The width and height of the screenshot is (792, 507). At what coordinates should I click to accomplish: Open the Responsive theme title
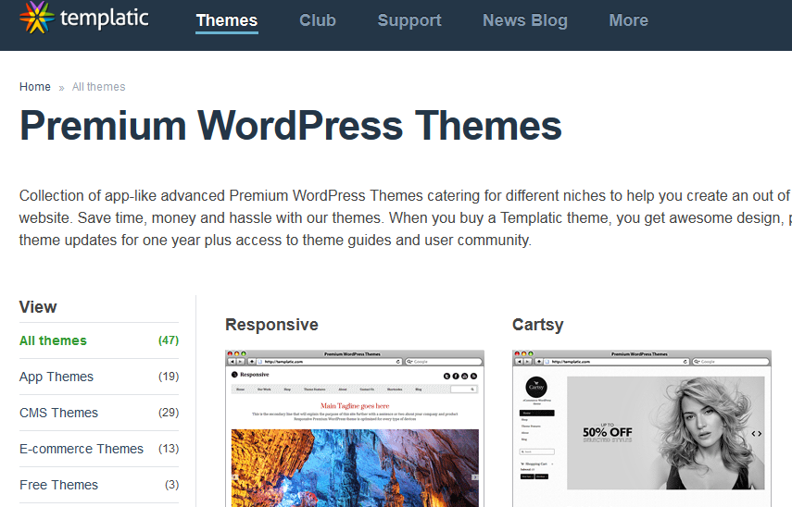[x=271, y=325]
